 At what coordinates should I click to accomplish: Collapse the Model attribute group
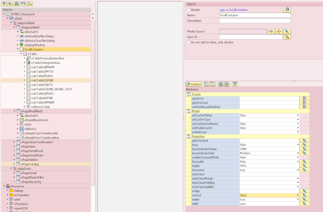click(189, 111)
